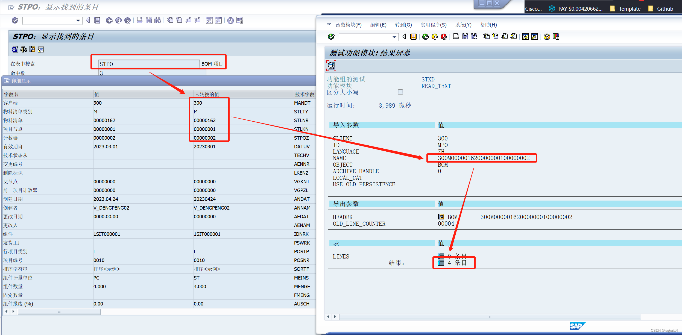Image resolution: width=682 pixels, height=335 pixels.
Task: Click scroll right arrow in function module test window
Action: (x=335, y=317)
